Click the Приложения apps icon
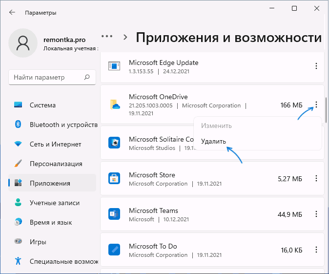This screenshot has height=274, width=329. (x=18, y=183)
